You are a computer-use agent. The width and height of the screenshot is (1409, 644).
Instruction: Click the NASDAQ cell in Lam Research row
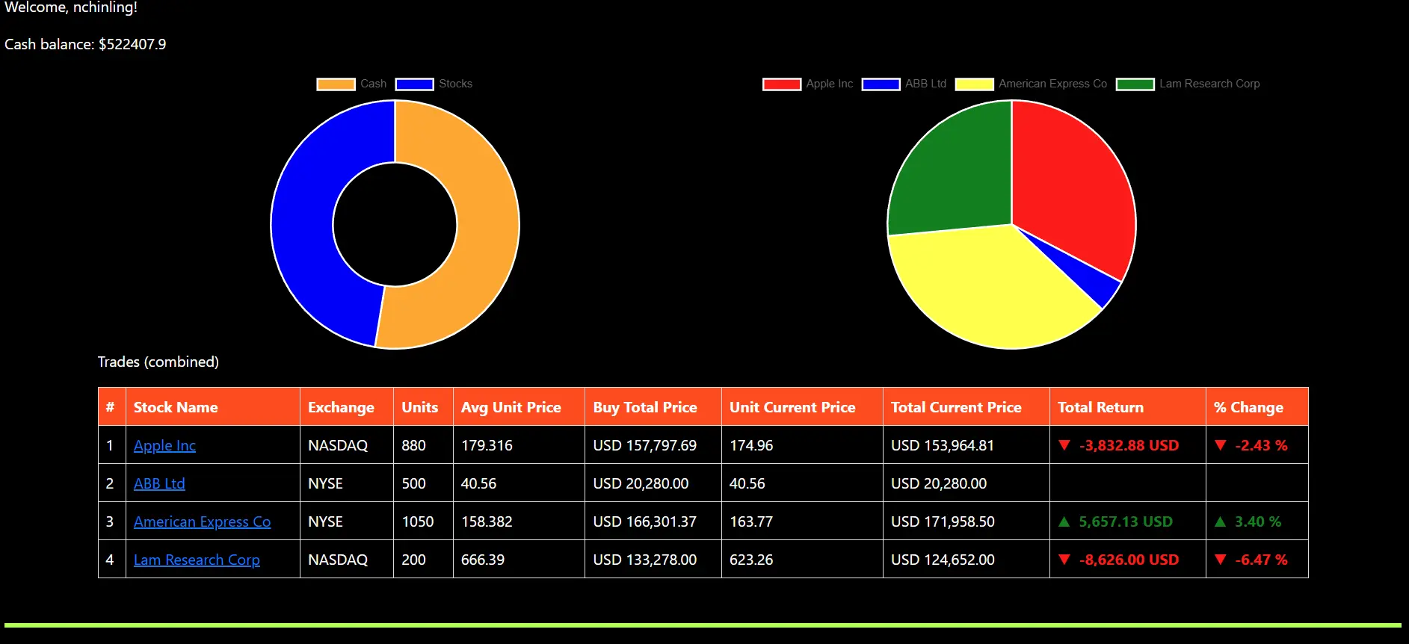[347, 560]
